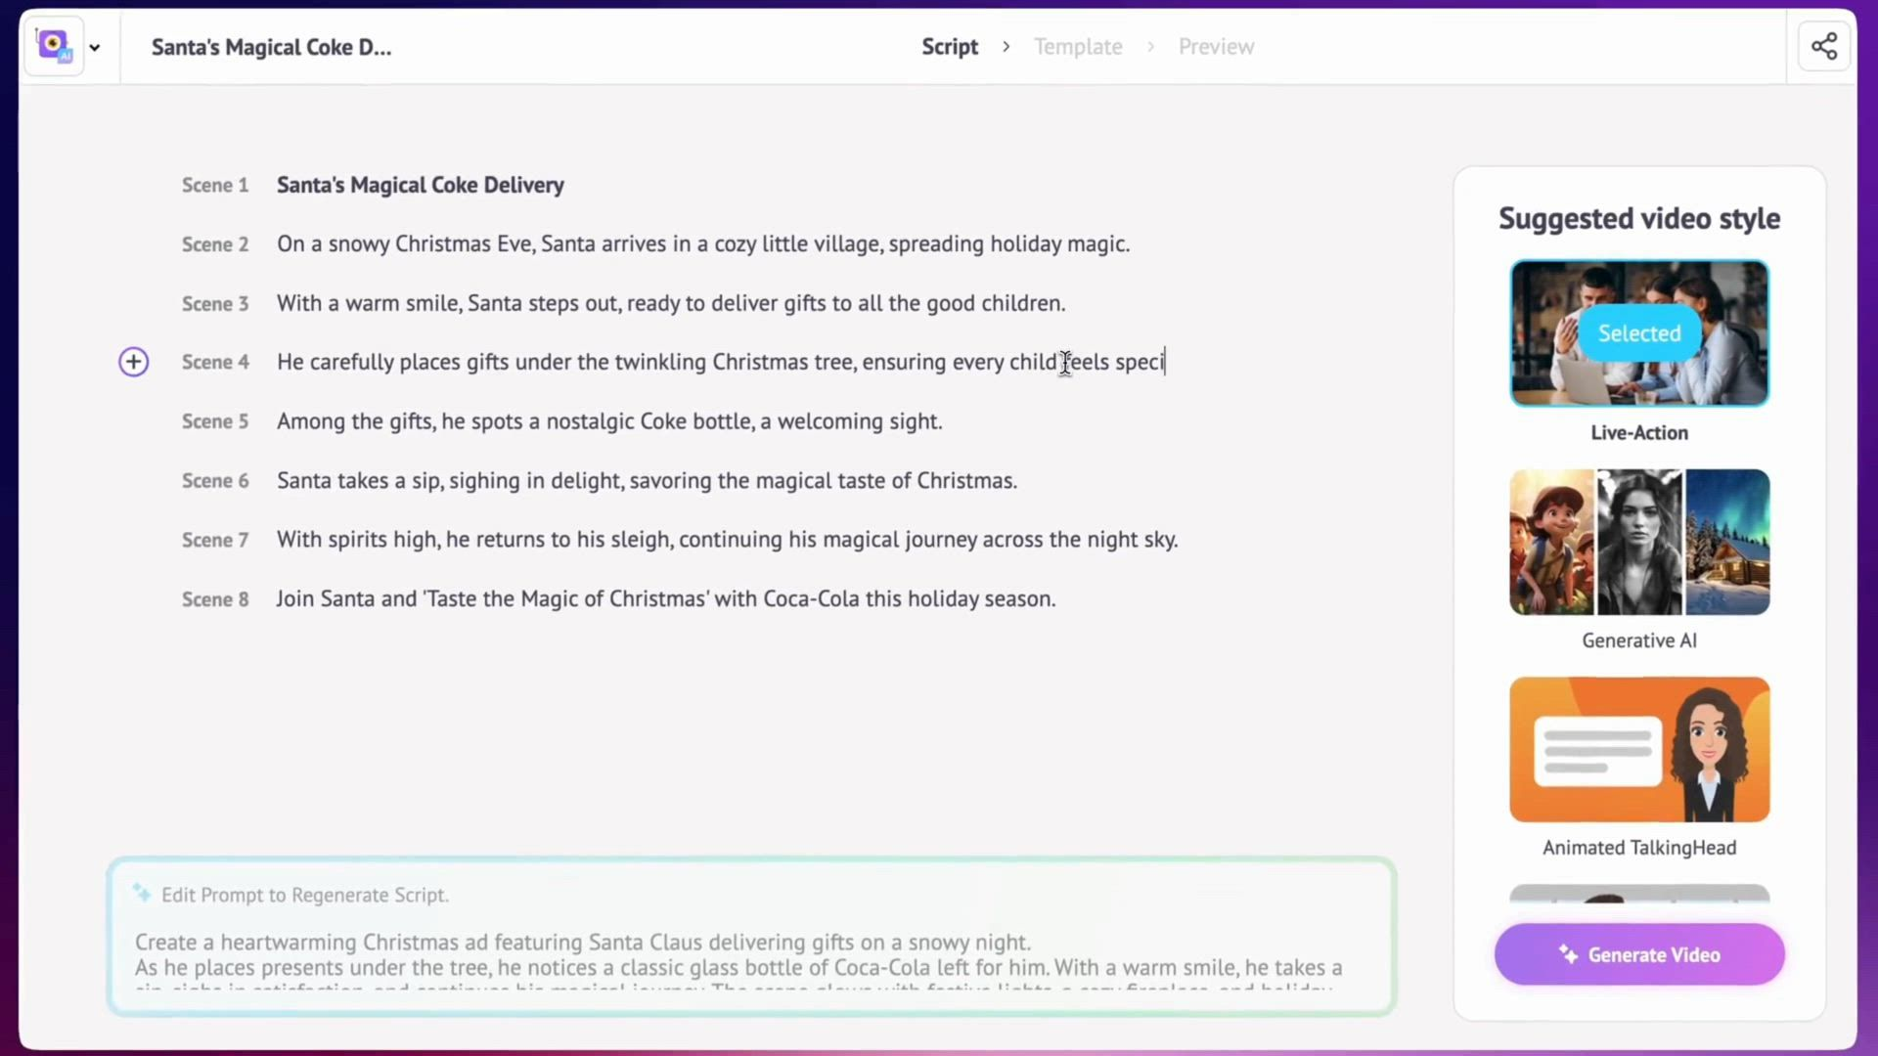The height and width of the screenshot is (1056, 1878).
Task: Click the plus icon beside Scene 4
Action: coord(133,362)
